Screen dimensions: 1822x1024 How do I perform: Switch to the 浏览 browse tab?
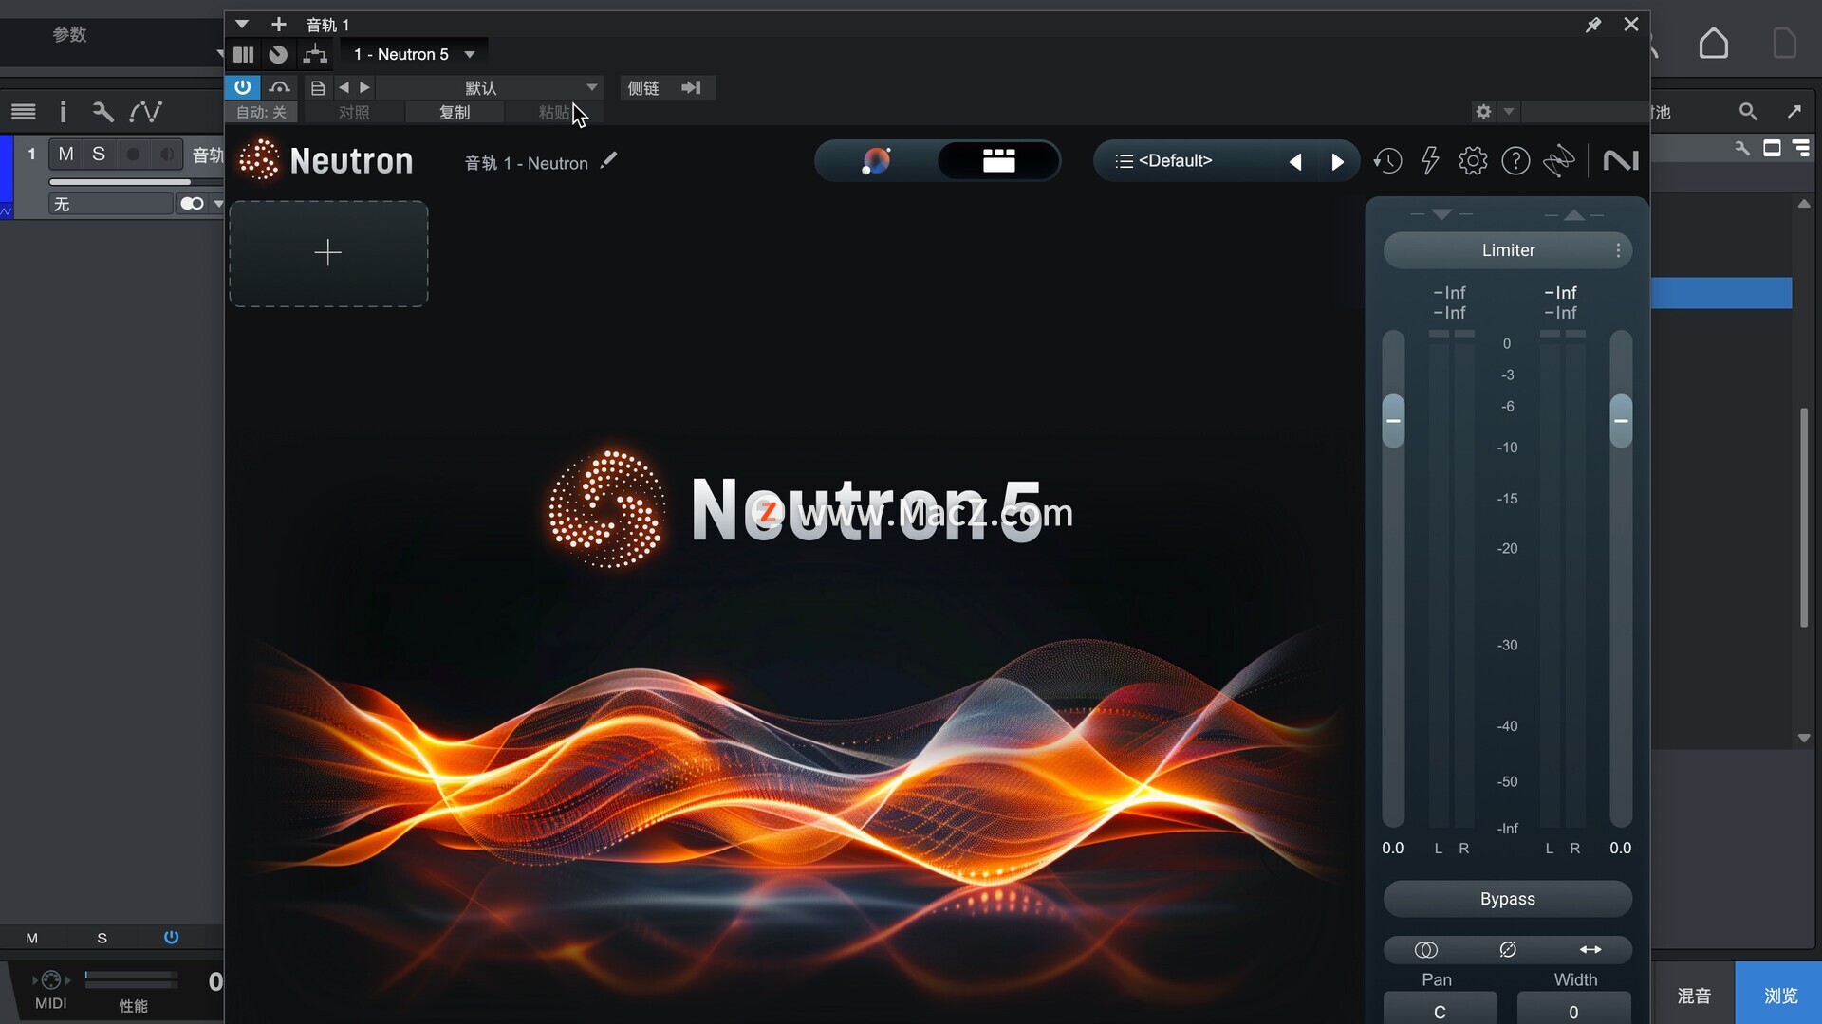[x=1779, y=995]
